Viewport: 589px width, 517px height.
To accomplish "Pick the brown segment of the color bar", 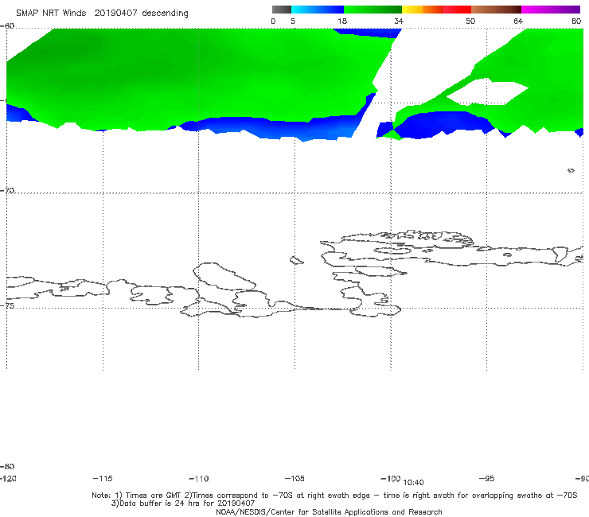I will 496,10.
